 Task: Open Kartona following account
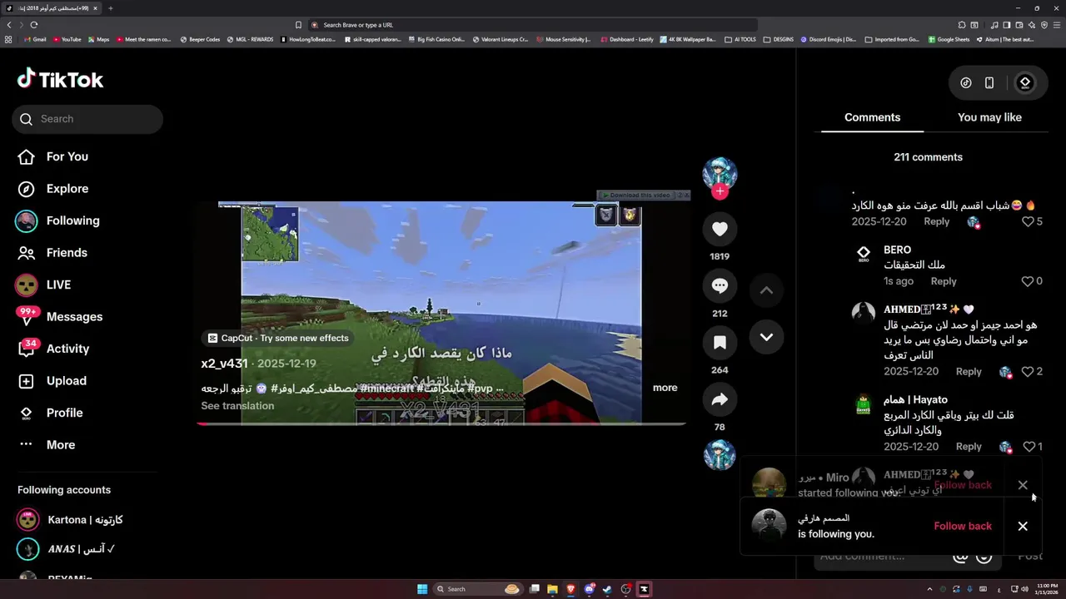(85, 520)
